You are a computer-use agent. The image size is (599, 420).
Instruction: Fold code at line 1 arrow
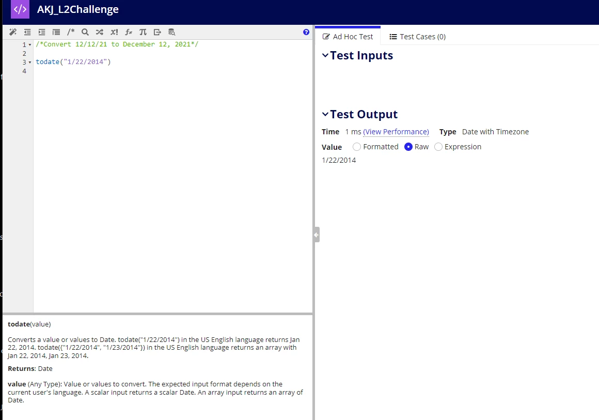30,45
